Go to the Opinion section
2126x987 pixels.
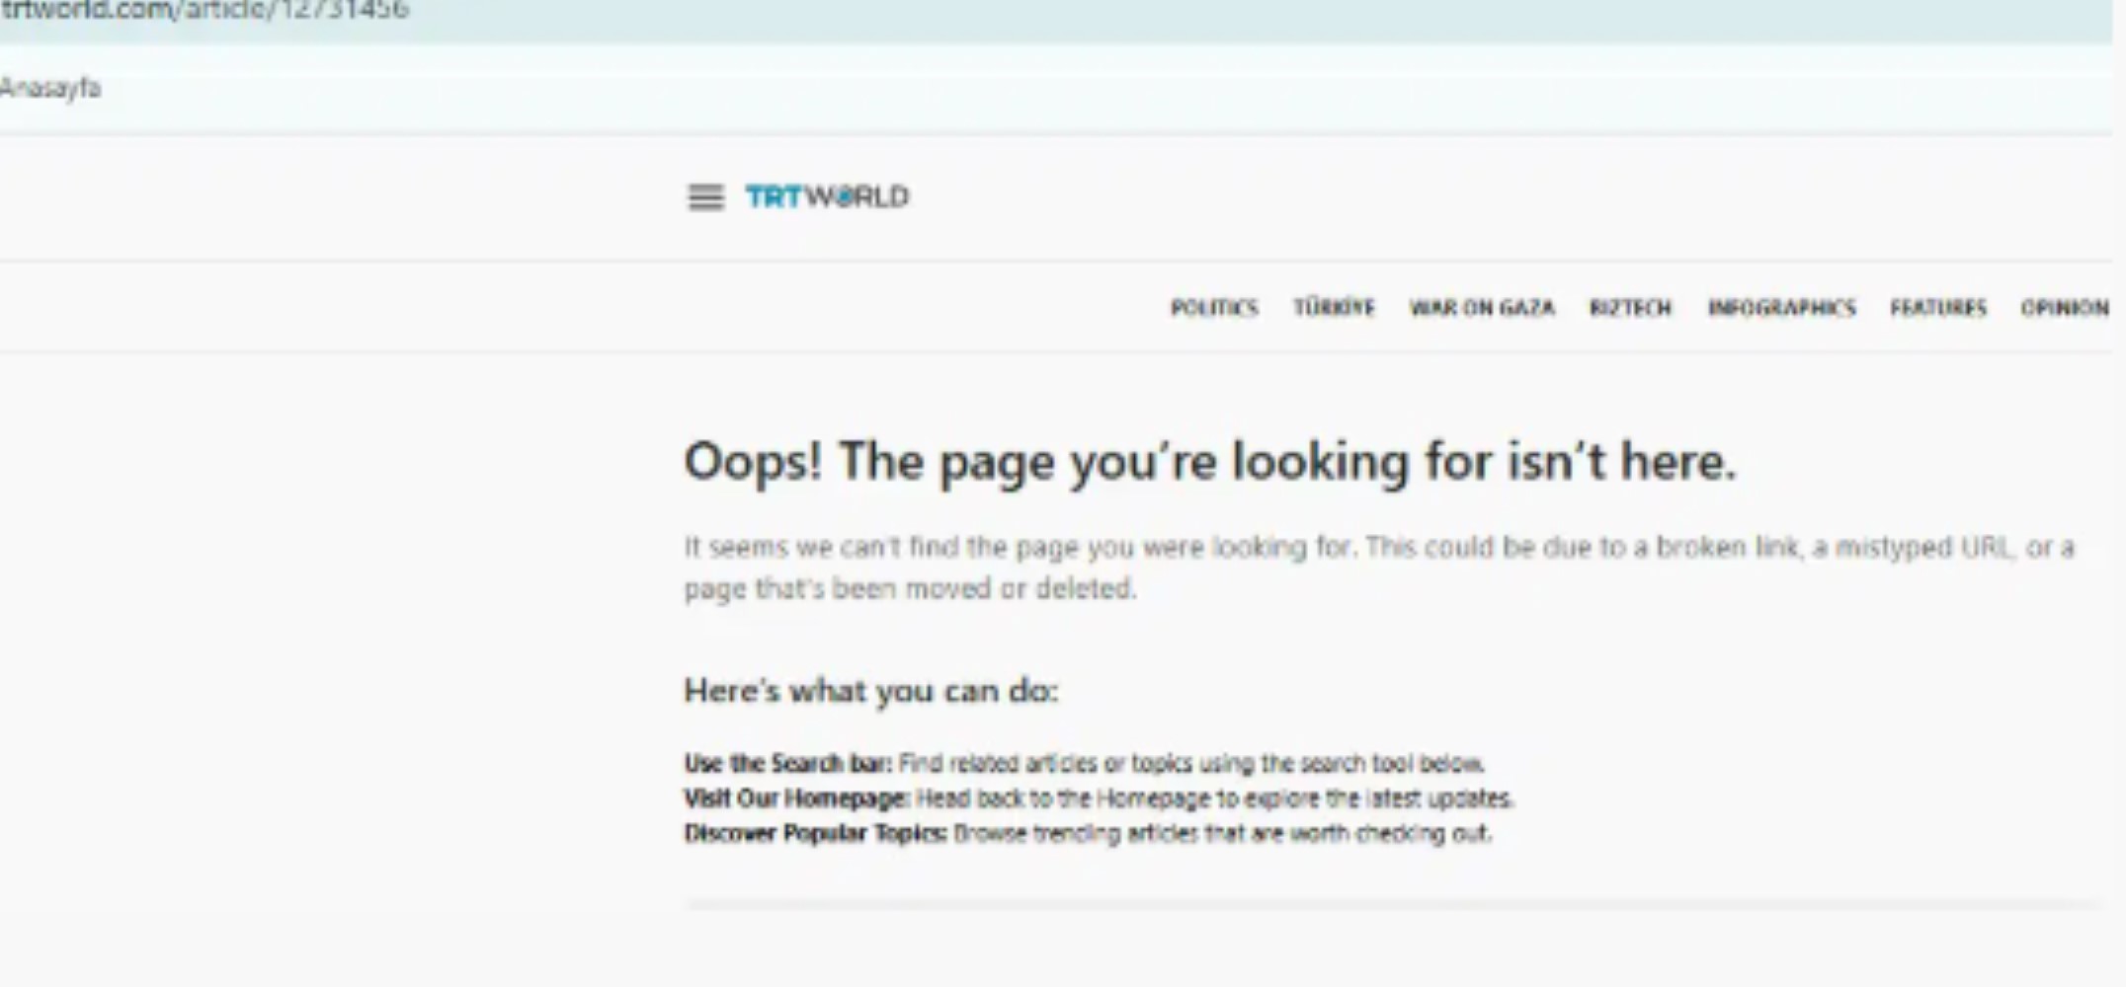[2064, 308]
